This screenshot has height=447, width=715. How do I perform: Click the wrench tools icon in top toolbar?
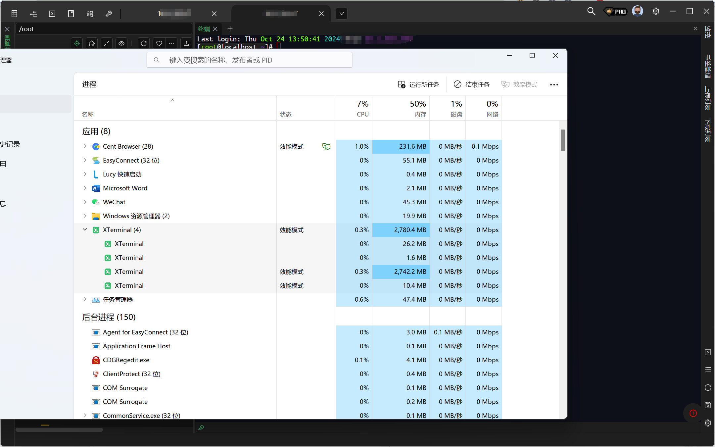[109, 14]
